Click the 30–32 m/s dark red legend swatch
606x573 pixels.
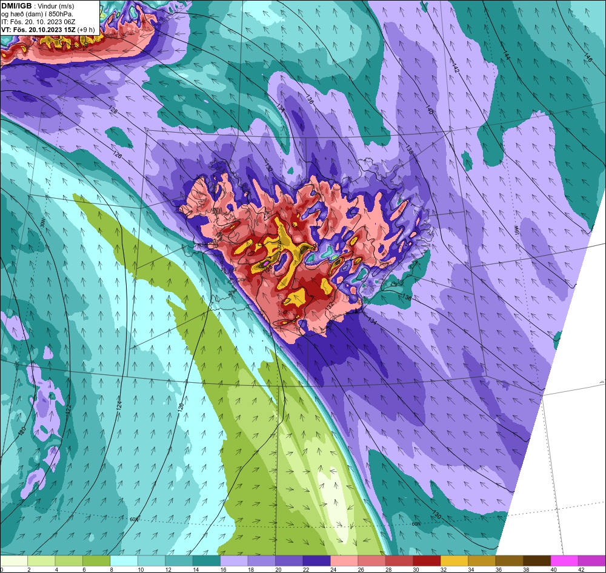[x=427, y=561]
